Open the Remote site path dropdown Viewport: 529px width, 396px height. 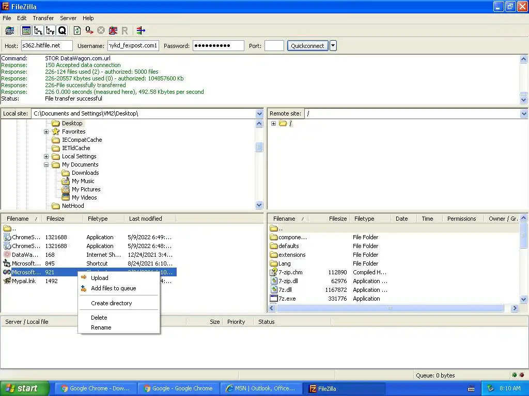[x=524, y=113]
